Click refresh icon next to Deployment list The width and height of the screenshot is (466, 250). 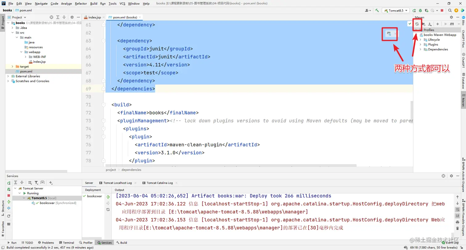point(108,210)
